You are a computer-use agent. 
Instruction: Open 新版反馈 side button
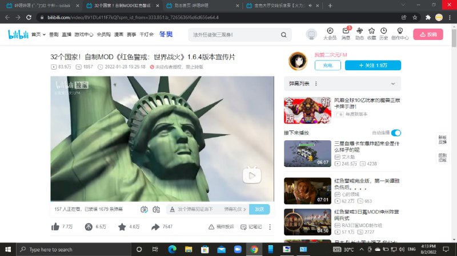point(442,140)
